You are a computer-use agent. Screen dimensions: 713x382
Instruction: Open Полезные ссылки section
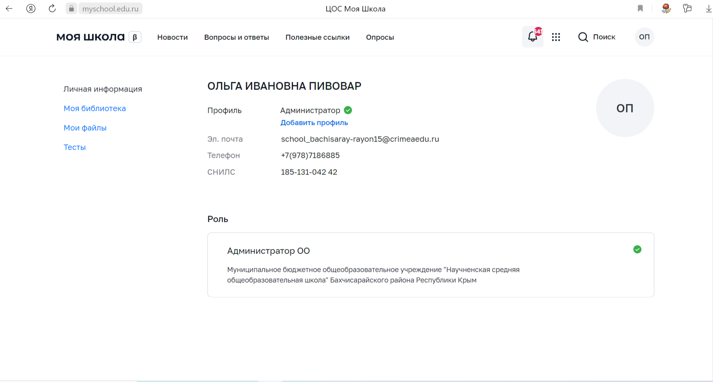[x=317, y=37]
